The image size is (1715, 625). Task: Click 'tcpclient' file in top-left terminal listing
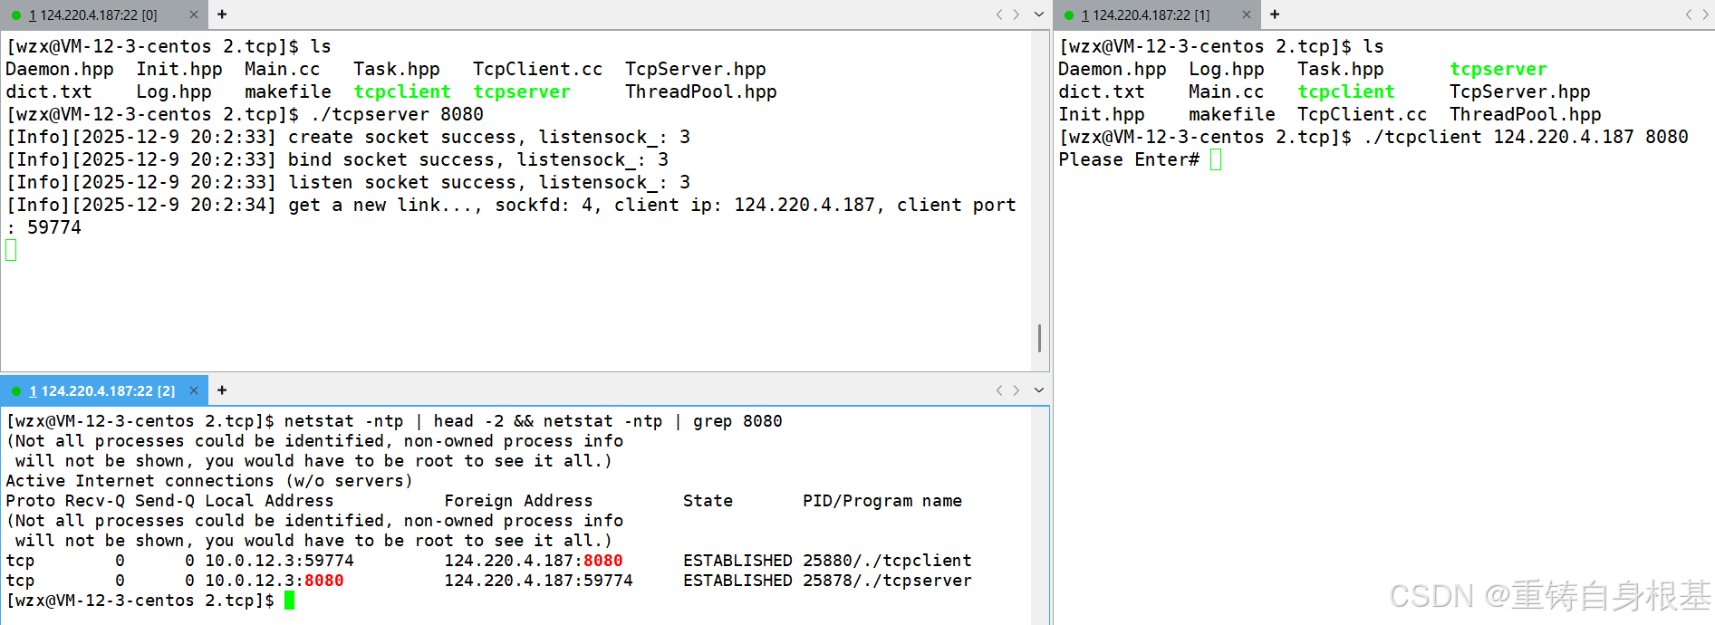pyautogui.click(x=402, y=91)
